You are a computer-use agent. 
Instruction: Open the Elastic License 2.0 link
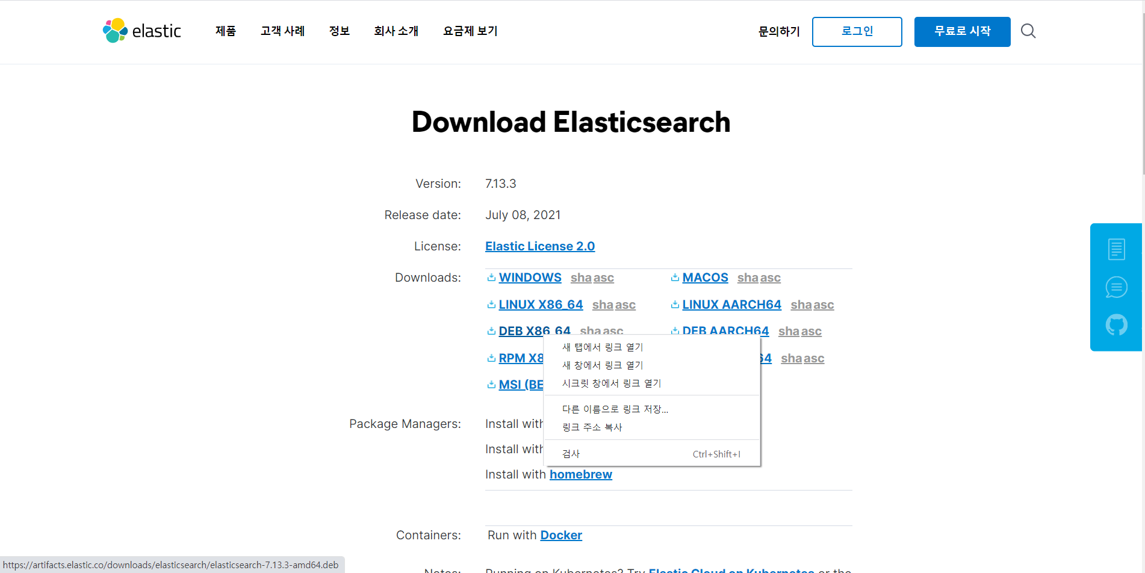click(x=540, y=246)
